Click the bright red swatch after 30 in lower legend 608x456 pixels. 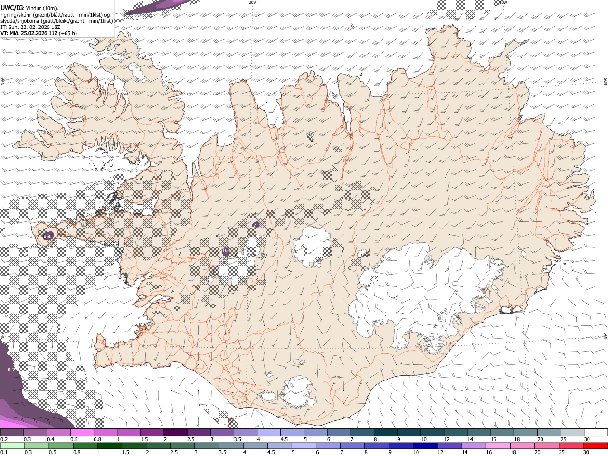tap(595, 446)
